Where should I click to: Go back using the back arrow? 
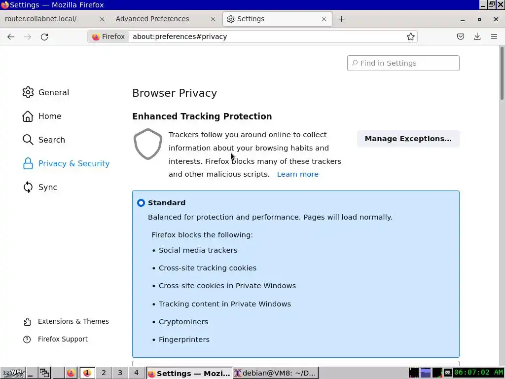[11, 37]
